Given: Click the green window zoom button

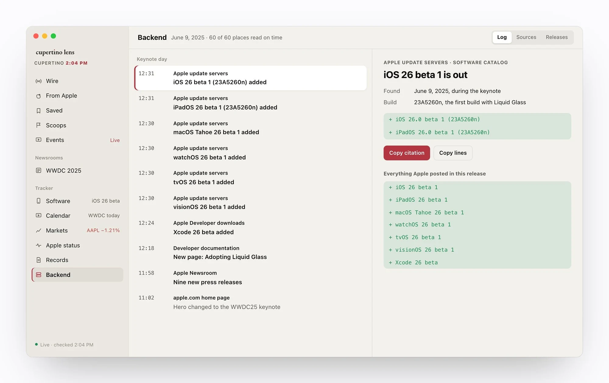Looking at the screenshot, I should 53,36.
